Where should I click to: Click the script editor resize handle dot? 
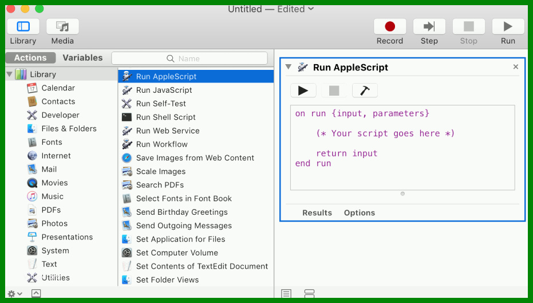pyautogui.click(x=402, y=194)
